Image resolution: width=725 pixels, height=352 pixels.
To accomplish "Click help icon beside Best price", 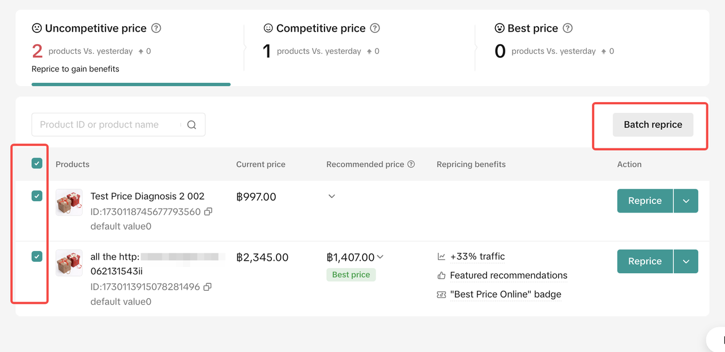I will pos(568,28).
